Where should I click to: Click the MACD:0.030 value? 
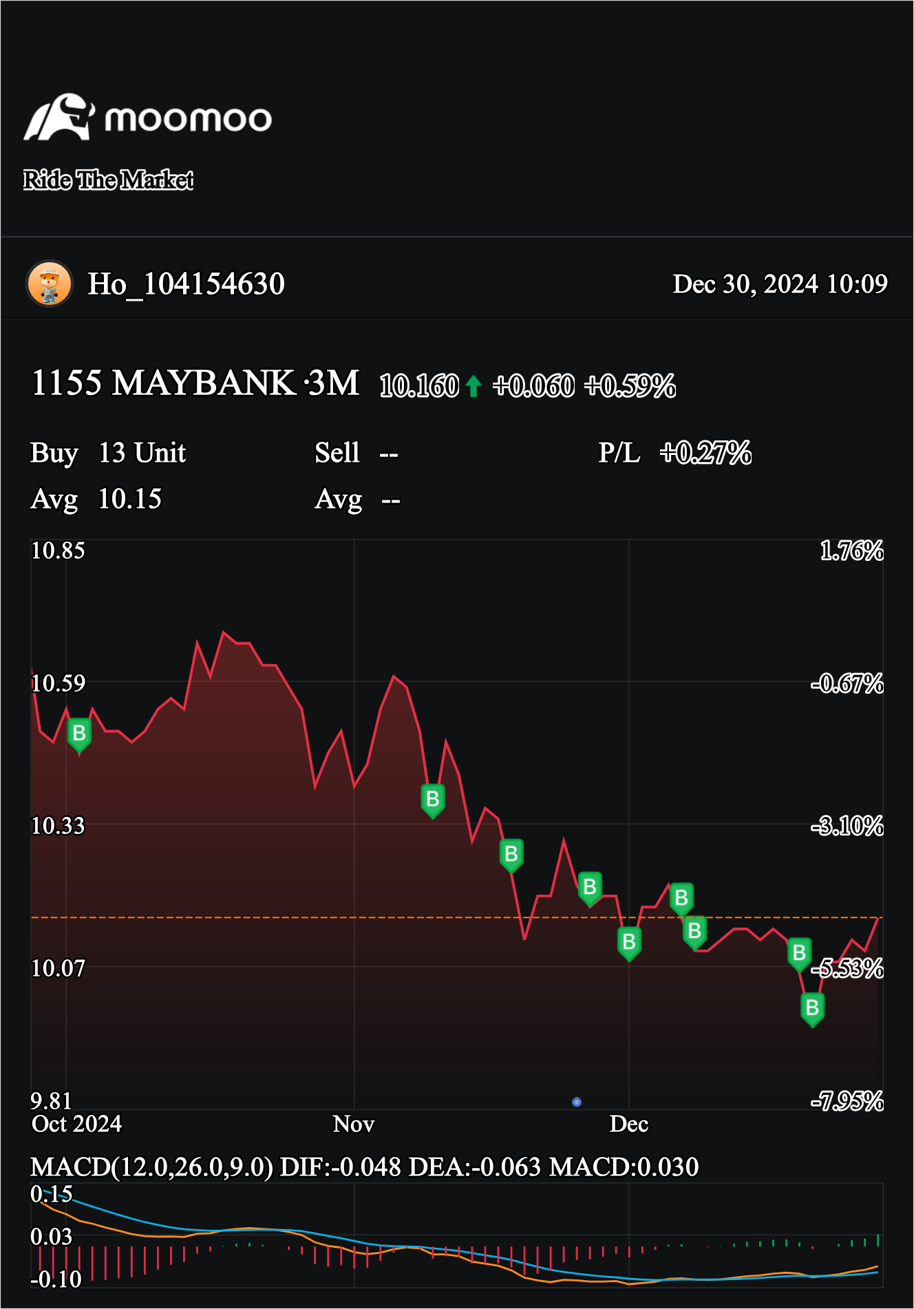point(624,1167)
